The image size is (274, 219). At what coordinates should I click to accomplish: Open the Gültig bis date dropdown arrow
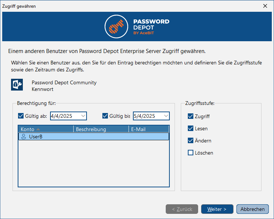166,116
